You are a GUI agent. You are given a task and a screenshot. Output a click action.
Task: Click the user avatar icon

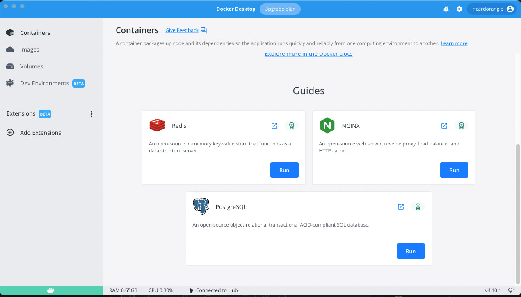pyautogui.click(x=510, y=9)
